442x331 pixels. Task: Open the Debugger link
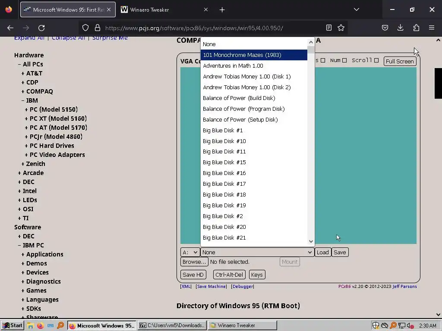(x=243, y=287)
